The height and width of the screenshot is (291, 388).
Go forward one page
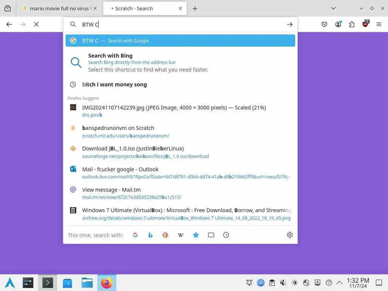23,24
